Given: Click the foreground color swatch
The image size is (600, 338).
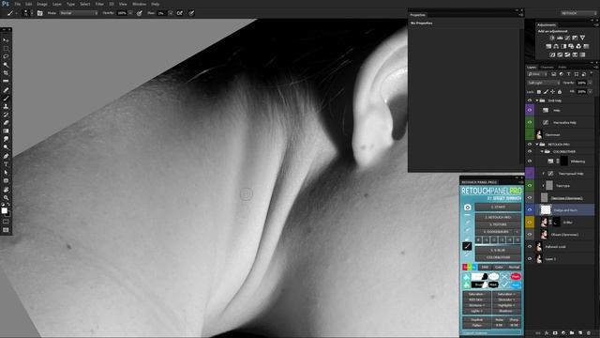Looking at the screenshot, I should coord(4,210).
